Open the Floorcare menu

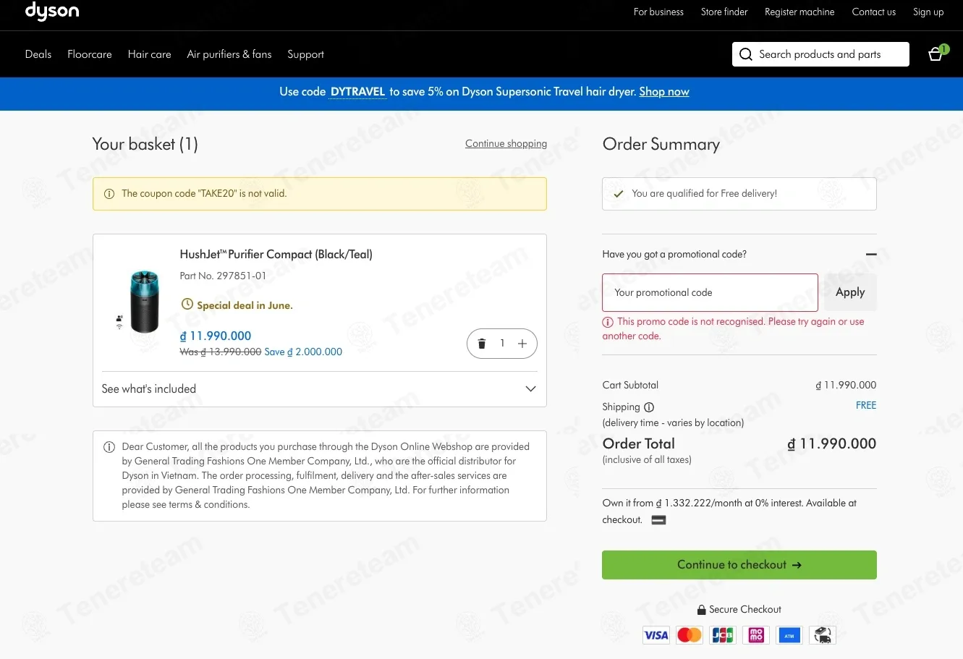90,54
